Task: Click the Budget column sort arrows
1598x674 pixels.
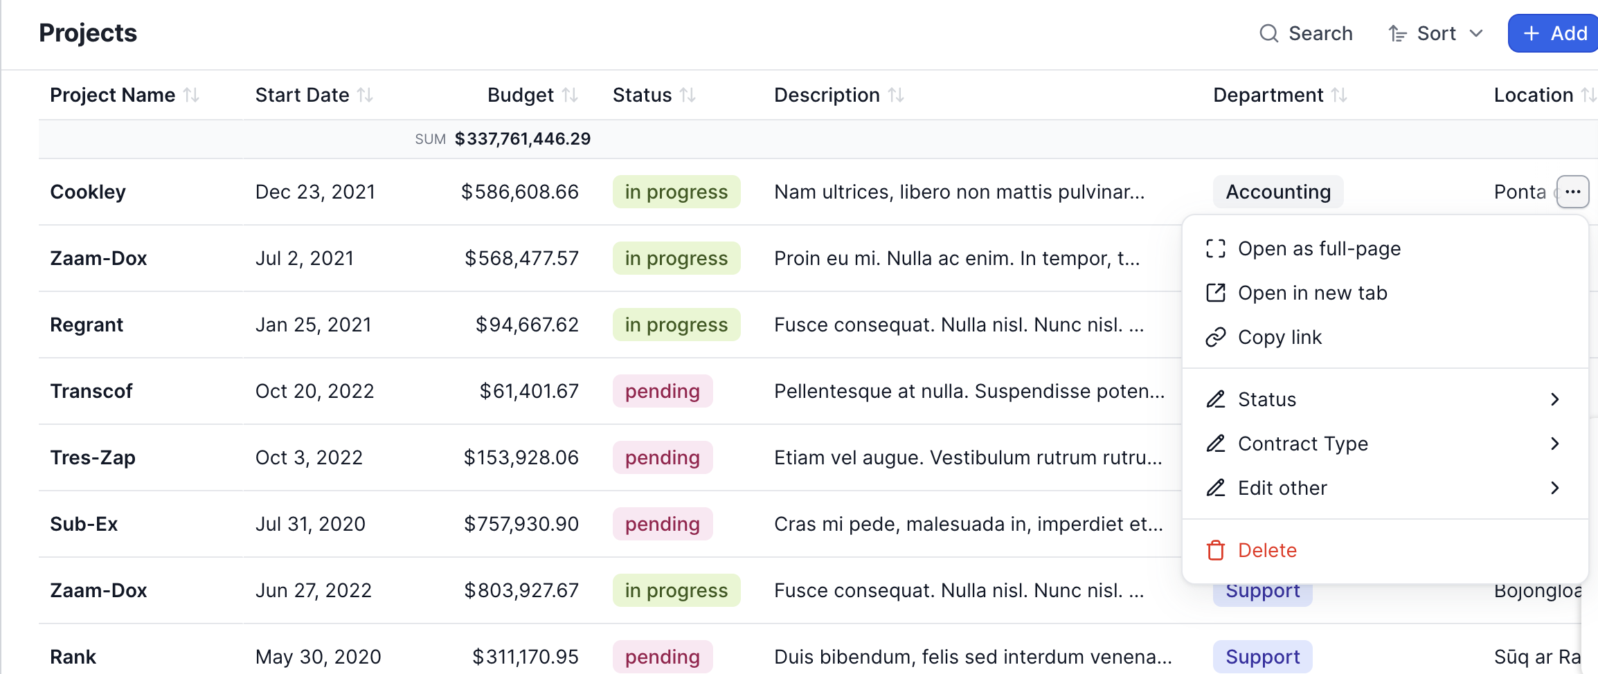Action: pyautogui.click(x=570, y=95)
